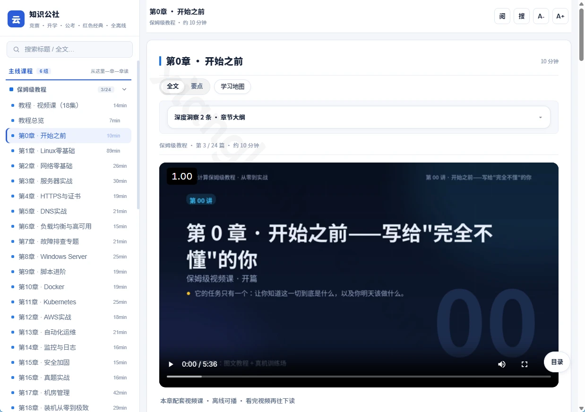Open 教程总览 lesson
Image resolution: width=585 pixels, height=412 pixels.
click(x=69, y=120)
